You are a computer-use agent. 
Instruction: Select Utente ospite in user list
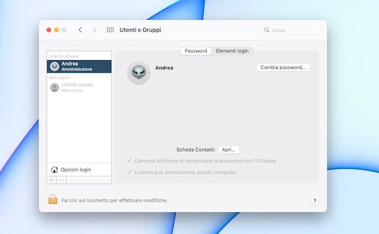(80, 88)
